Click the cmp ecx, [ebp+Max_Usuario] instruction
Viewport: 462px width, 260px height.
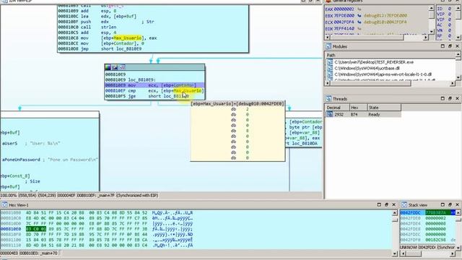[x=154, y=91]
